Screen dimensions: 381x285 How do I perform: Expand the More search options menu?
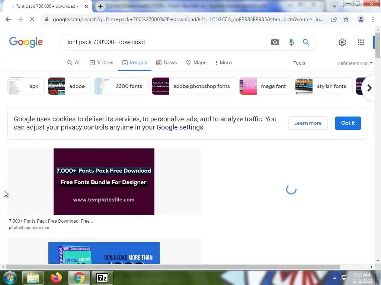(223, 62)
